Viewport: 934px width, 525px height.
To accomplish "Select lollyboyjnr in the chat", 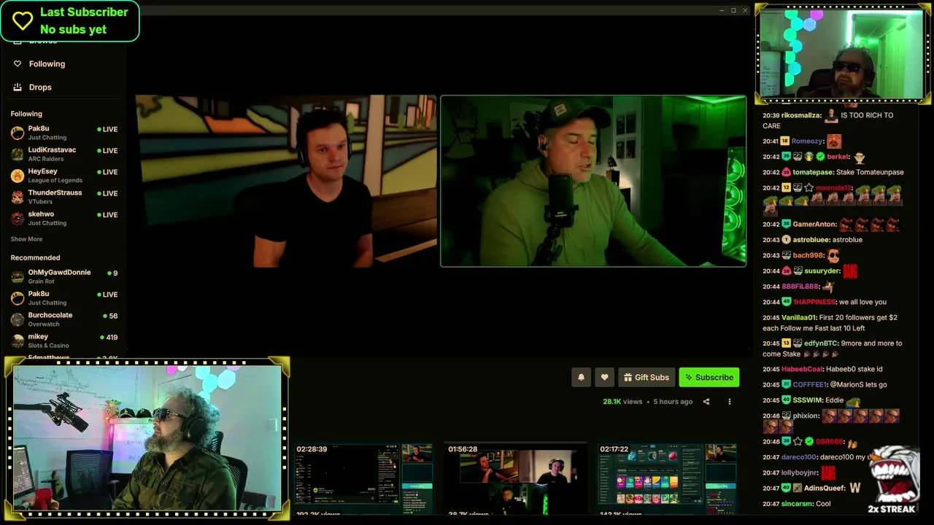I will pyautogui.click(x=800, y=473).
